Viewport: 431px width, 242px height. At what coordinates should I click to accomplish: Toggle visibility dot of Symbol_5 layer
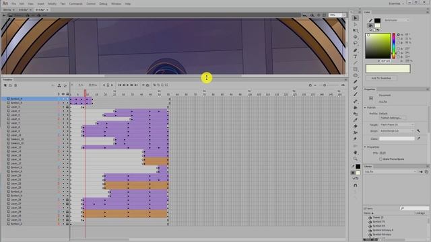click(x=63, y=103)
